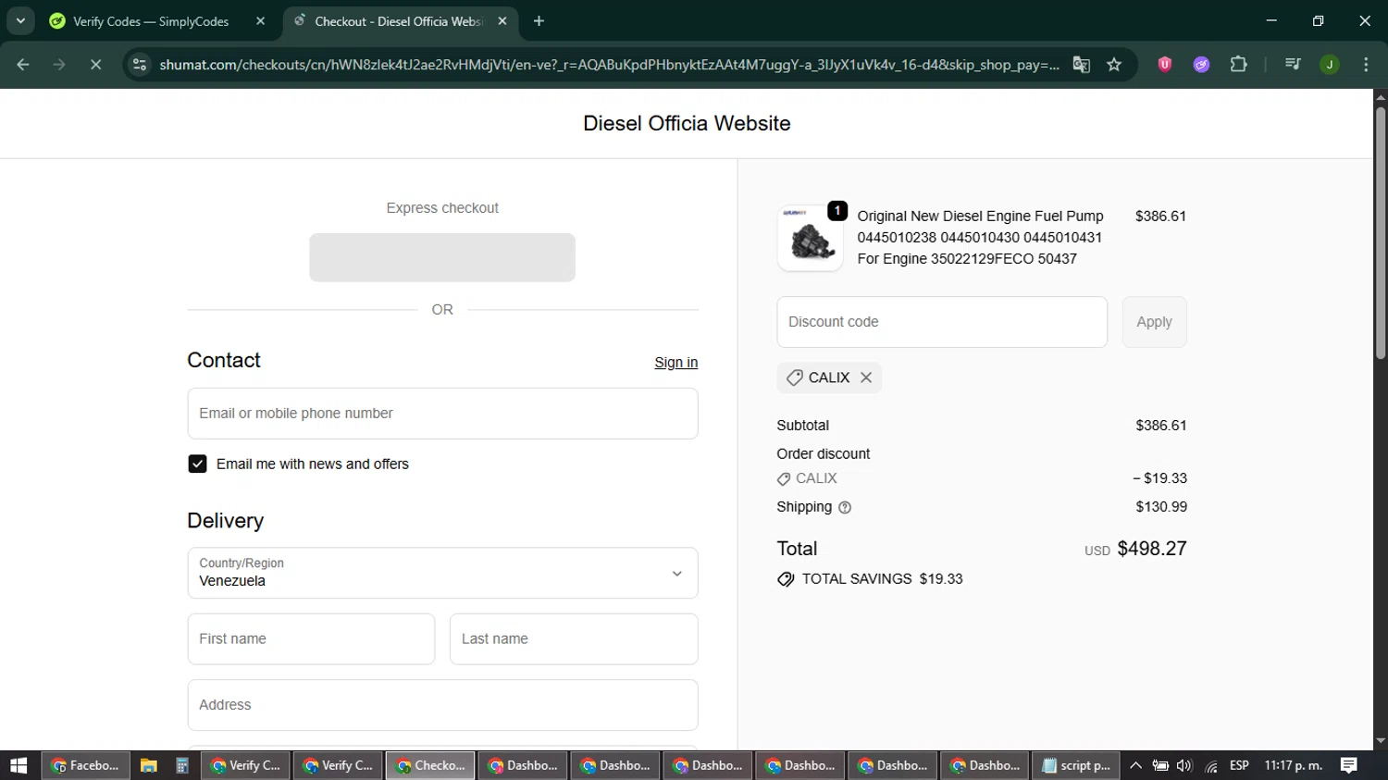The image size is (1388, 780).
Task: Click the Shipping cost $130.99
Action: click(1161, 507)
